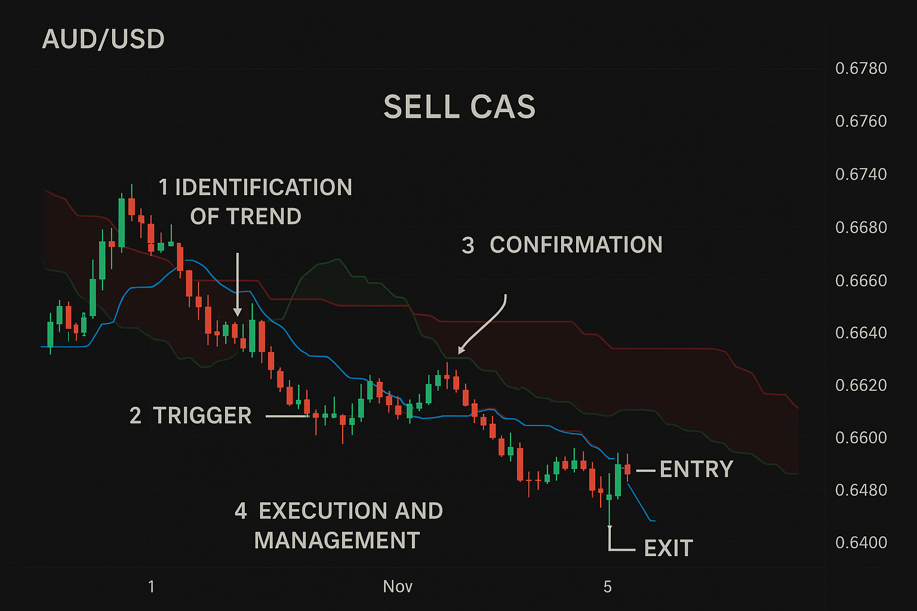
Task: Select the 0.6600 price level
Action: point(861,437)
